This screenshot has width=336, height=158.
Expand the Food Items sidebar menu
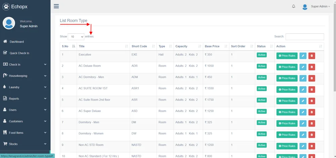25,133
